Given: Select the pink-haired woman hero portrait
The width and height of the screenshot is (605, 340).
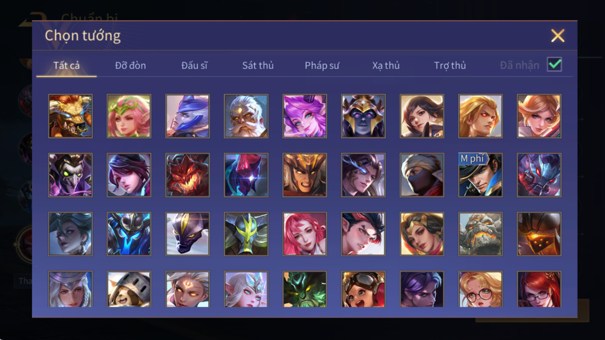Looking at the screenshot, I should click(305, 234).
